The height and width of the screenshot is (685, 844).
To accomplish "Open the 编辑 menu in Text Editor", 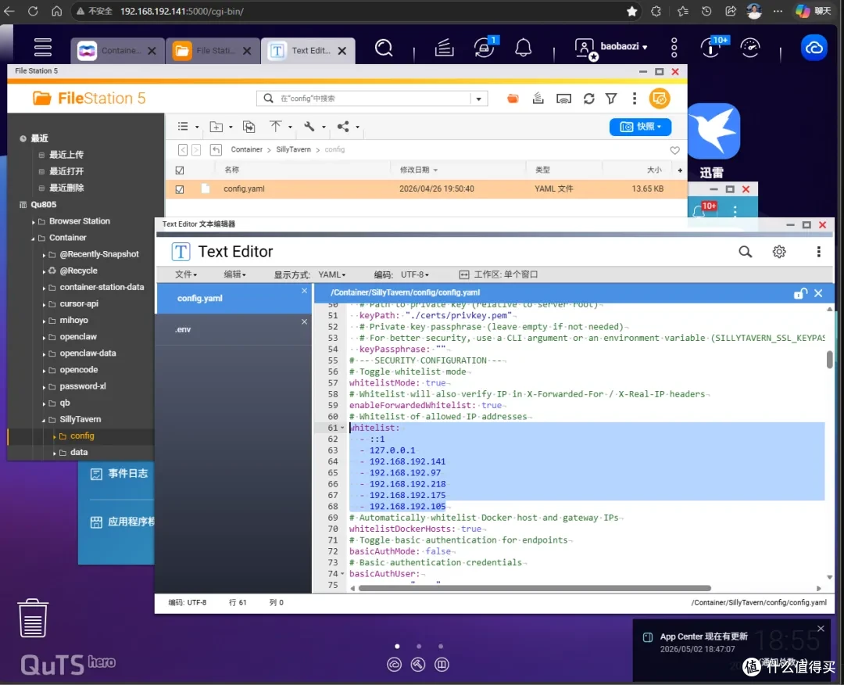I will click(234, 274).
